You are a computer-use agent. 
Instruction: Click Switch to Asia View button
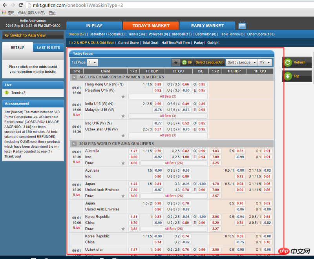33,35
